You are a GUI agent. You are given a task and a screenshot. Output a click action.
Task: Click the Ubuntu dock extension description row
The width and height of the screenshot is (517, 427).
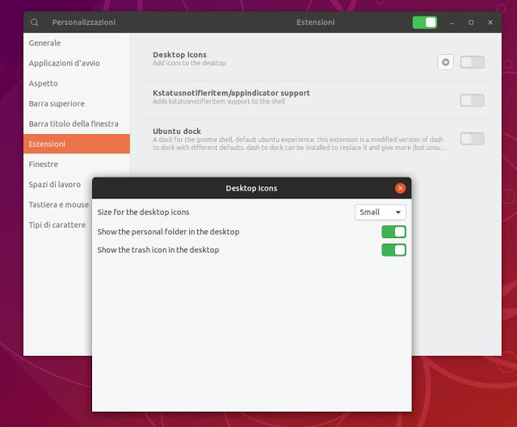299,144
